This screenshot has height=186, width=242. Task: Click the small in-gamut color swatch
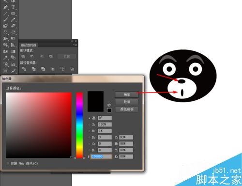click(x=109, y=110)
